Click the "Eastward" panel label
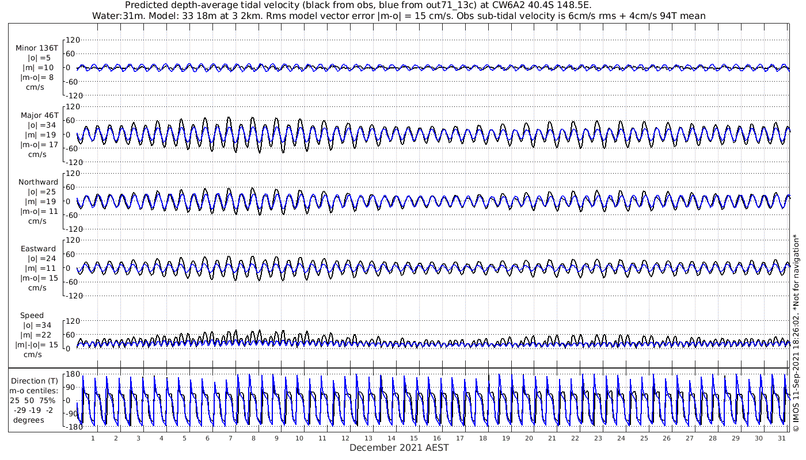The image size is (806, 460). pos(38,249)
